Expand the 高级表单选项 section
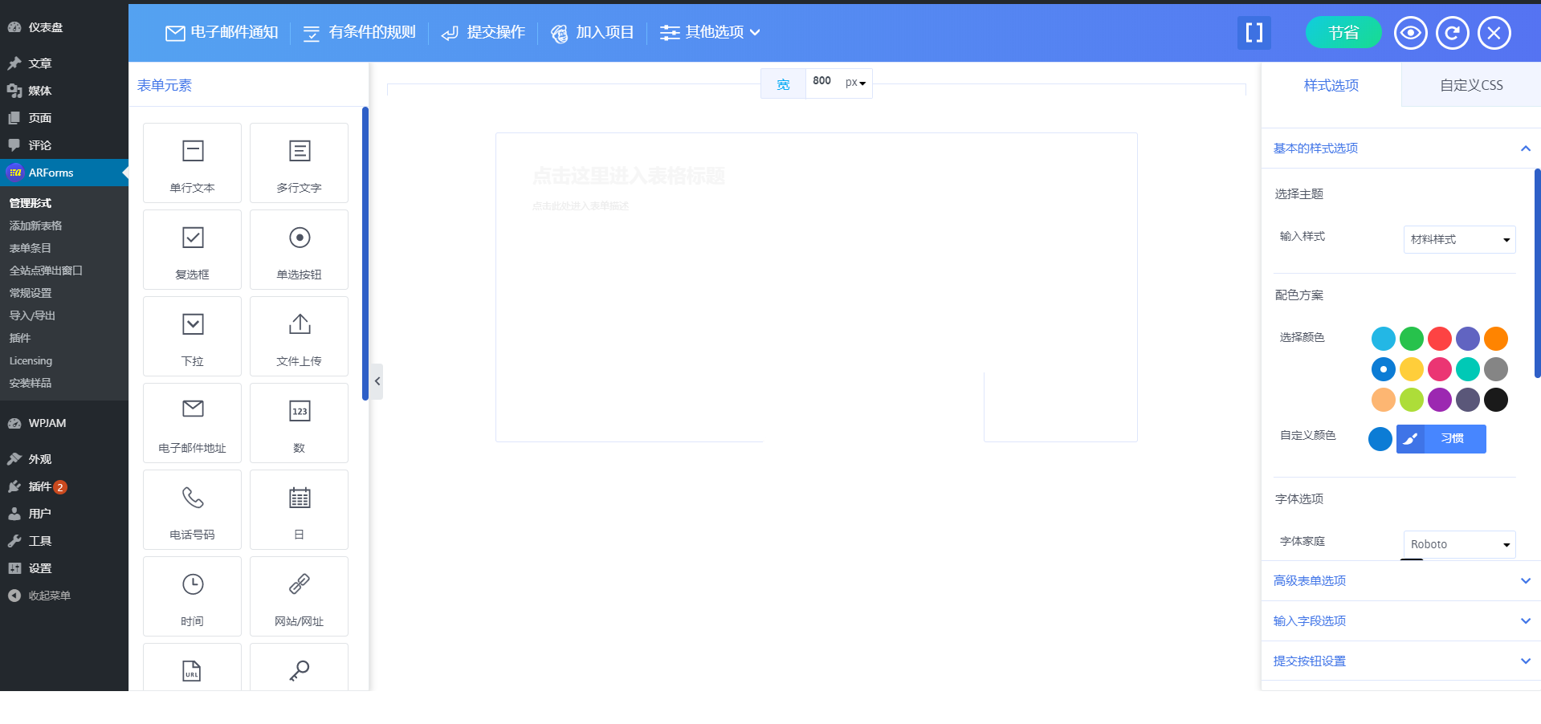Screen dimensions: 1541x724 pyautogui.click(x=1400, y=580)
